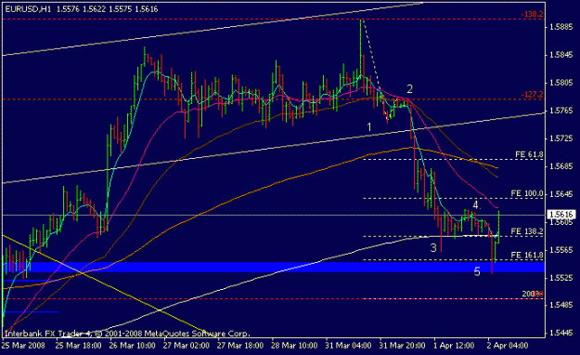The height and width of the screenshot is (355, 580).
Task: Select the current price tag 1.5616
Action: click(x=561, y=215)
